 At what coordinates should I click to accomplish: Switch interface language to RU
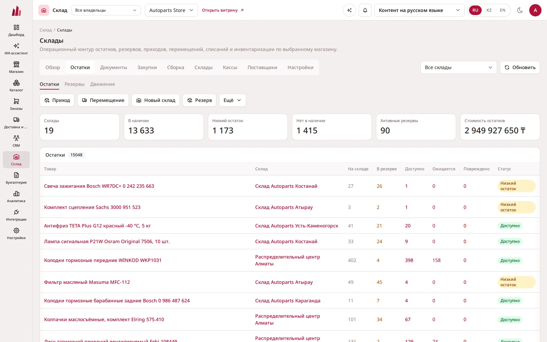(475, 10)
